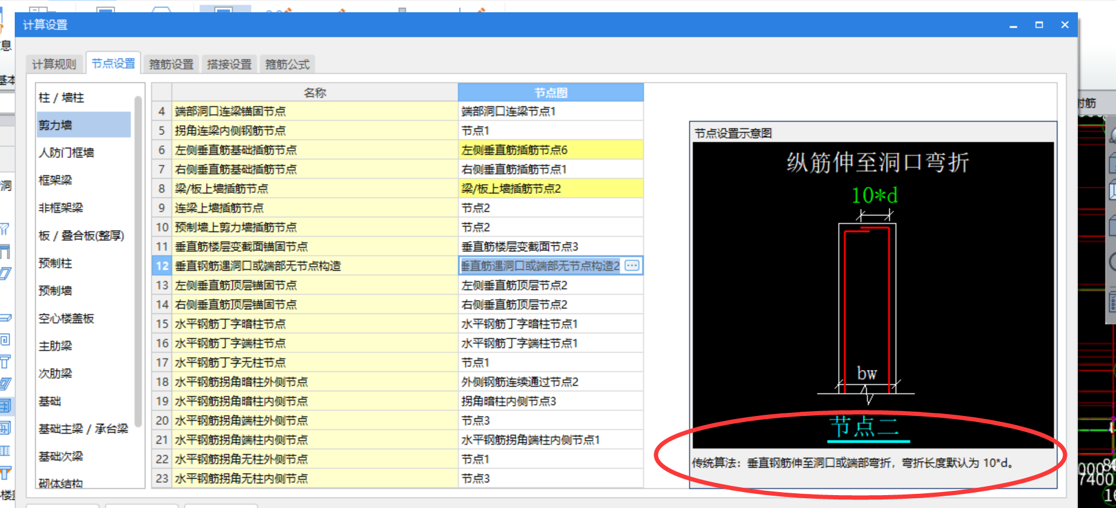Select row 水平钢筋拐角暗柱内侧节点
1116x508 pixels.
(314, 401)
